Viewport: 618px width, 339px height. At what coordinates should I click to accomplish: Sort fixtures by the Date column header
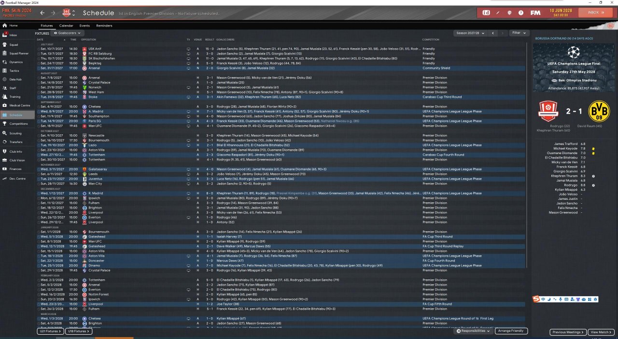pos(40,39)
